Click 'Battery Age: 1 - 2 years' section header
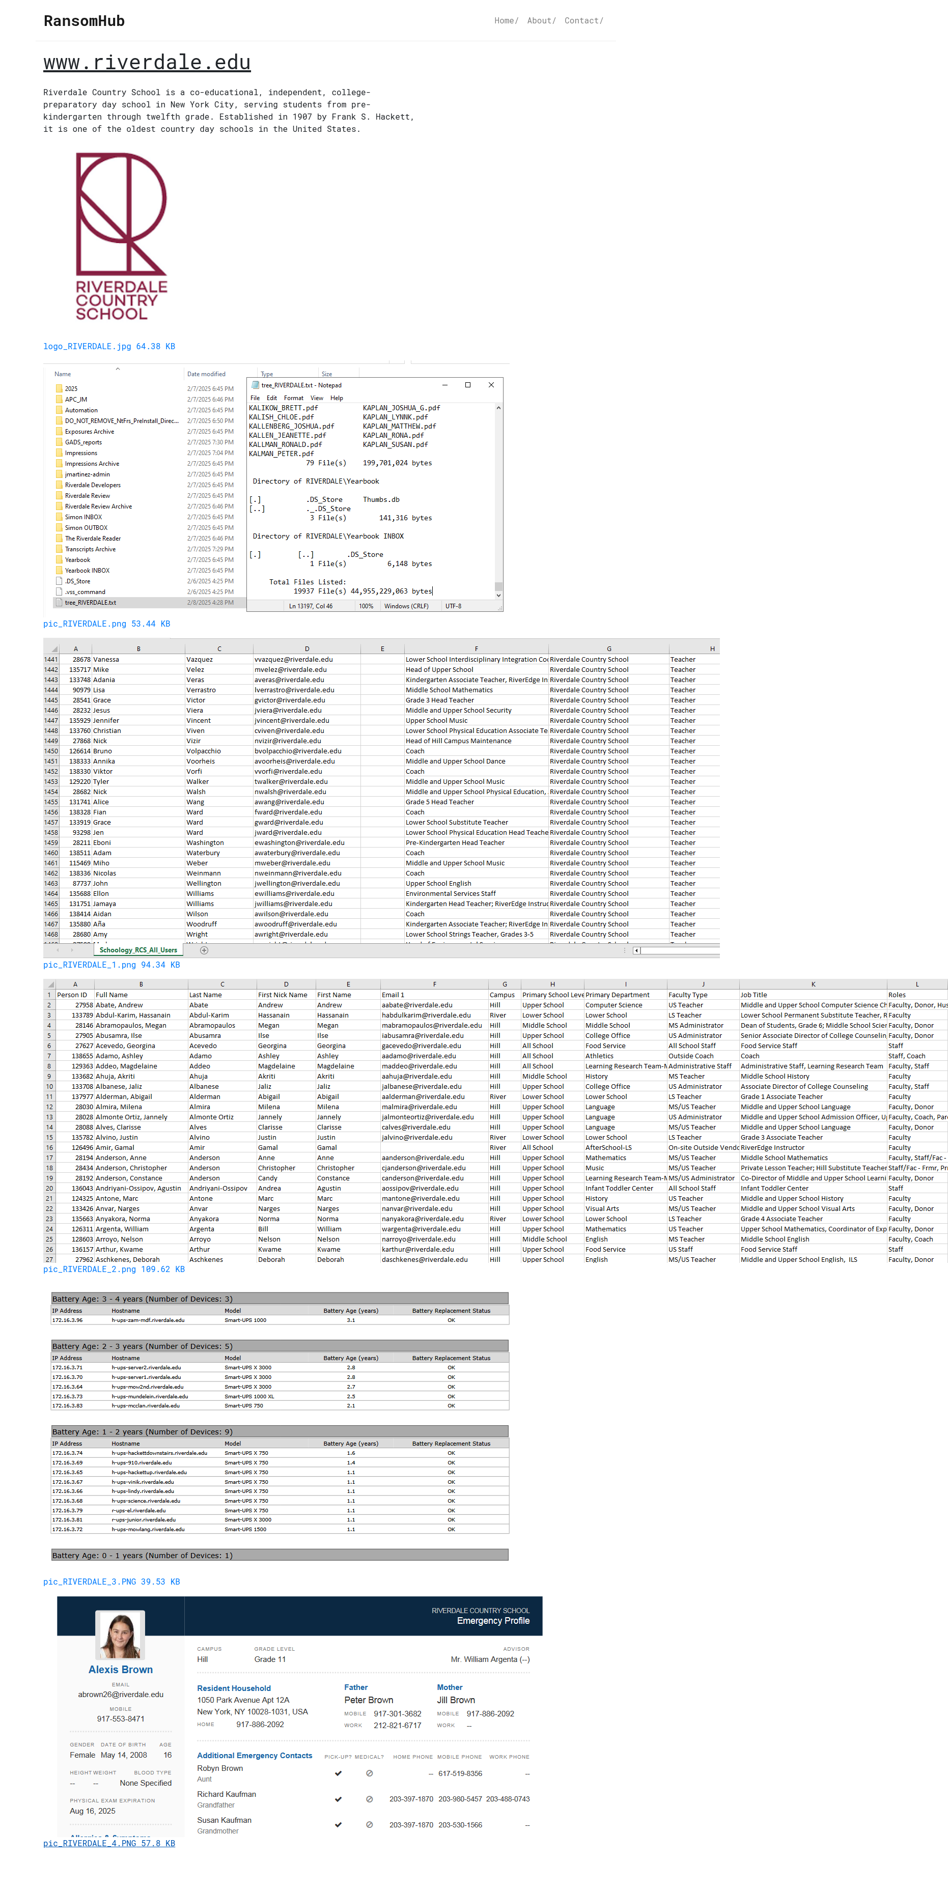The width and height of the screenshot is (948, 1890). pyautogui.click(x=280, y=1431)
